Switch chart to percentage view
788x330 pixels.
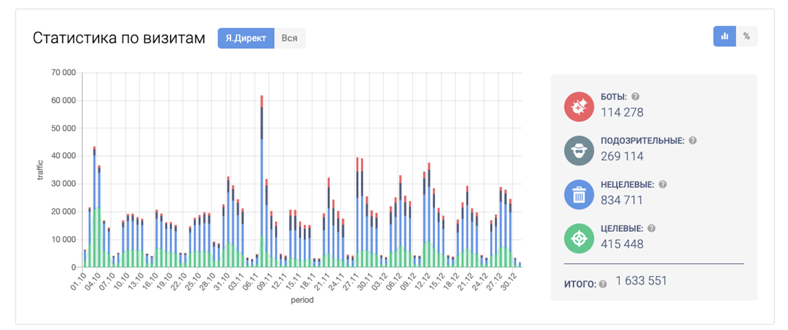pyautogui.click(x=746, y=36)
